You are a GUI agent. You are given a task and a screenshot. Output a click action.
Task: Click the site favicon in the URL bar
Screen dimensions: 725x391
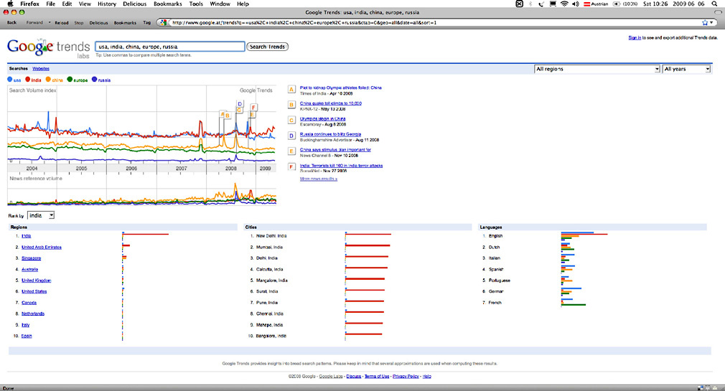[167, 22]
